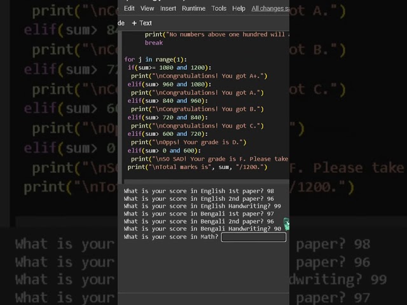Click the 'You got C.' print line

click(x=197, y=126)
